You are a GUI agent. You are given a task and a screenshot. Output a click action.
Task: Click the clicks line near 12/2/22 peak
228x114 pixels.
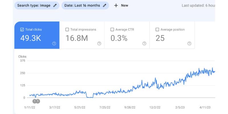click(155, 78)
